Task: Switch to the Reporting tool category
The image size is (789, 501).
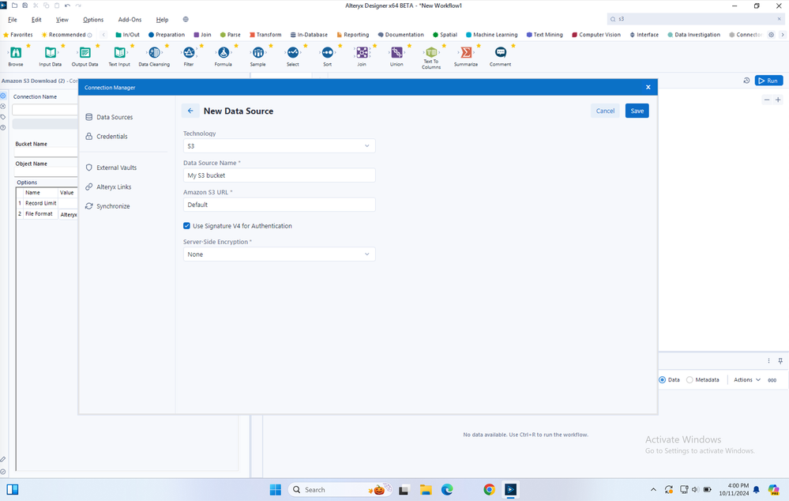Action: click(353, 35)
